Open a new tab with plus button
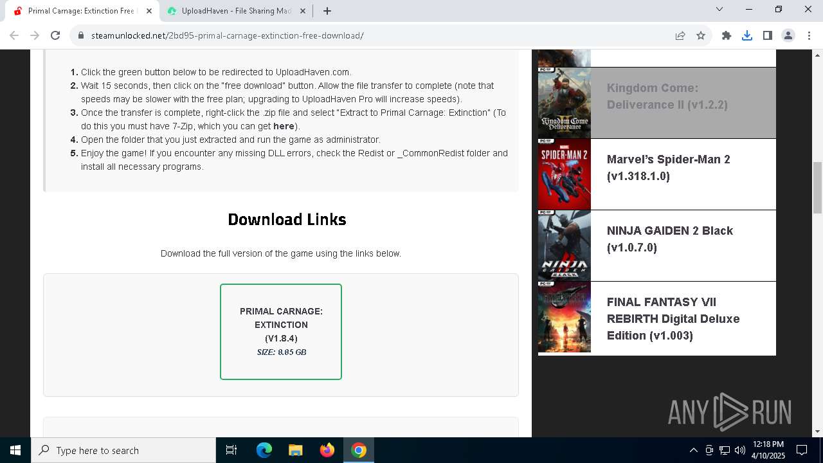823x463 pixels. 327,11
